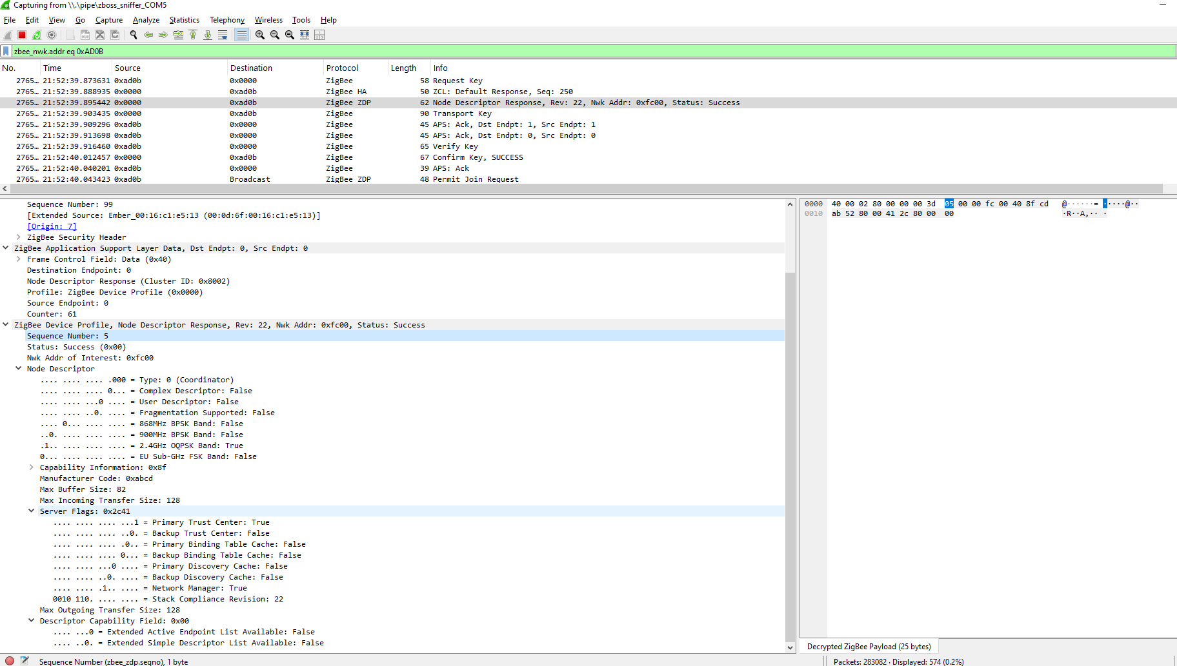Zoom in on packet text

tap(260, 35)
